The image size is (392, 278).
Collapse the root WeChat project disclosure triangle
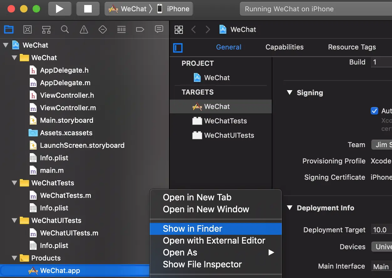point(5,45)
